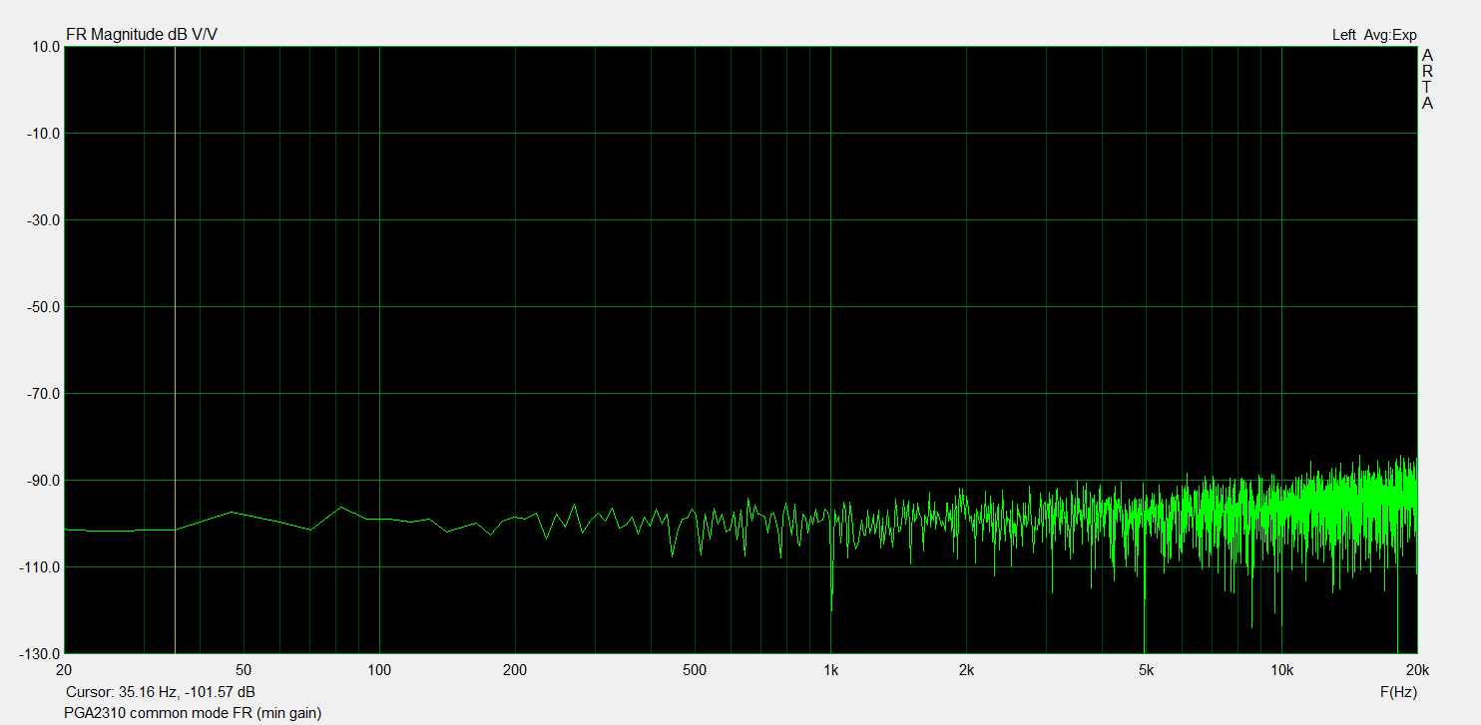Click the '1k' frequency axis label
Image resolution: width=1481 pixels, height=725 pixels.
tap(830, 669)
